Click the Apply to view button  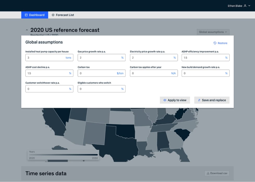tap(175, 100)
